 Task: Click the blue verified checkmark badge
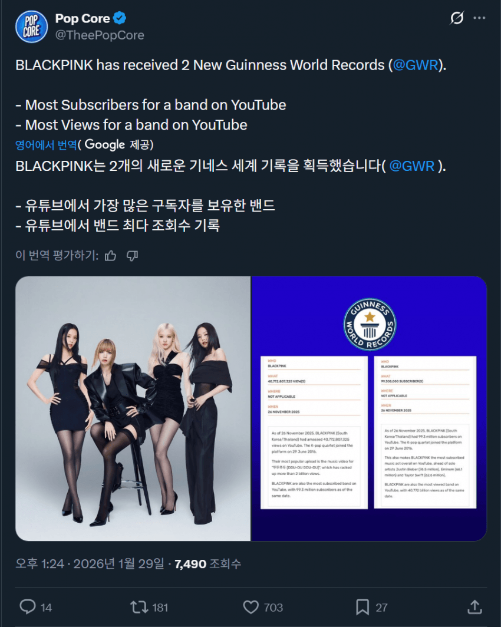click(x=120, y=18)
